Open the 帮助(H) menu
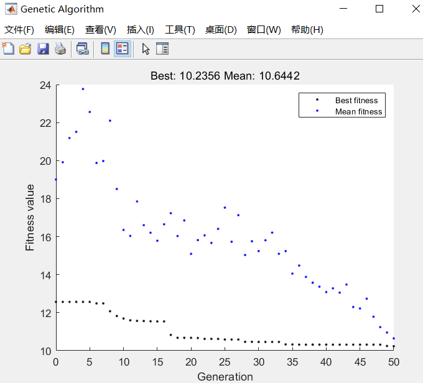423x383 pixels. (307, 29)
